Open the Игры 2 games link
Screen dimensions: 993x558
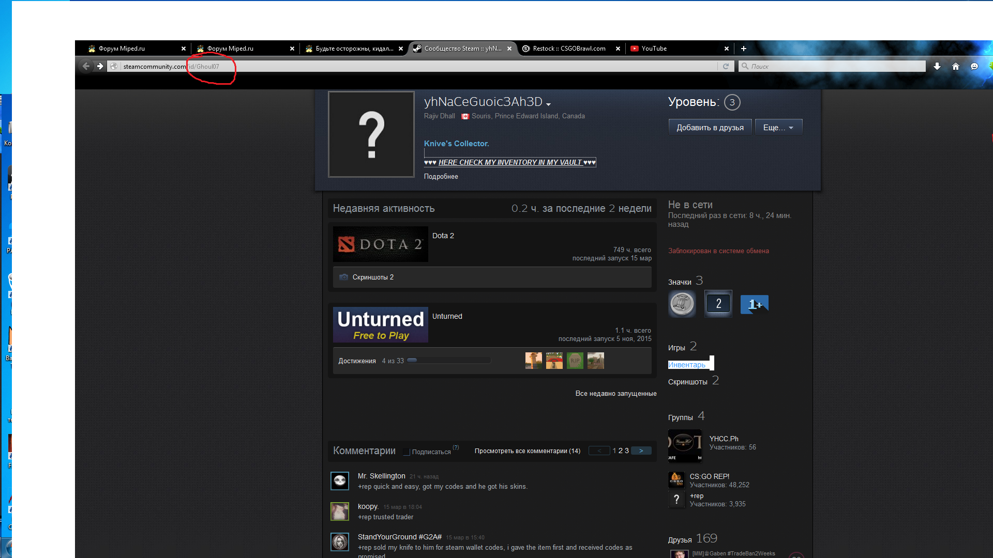point(683,347)
